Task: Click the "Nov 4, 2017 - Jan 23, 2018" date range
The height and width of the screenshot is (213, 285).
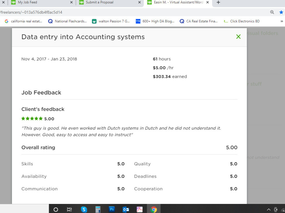Action: click(x=49, y=59)
